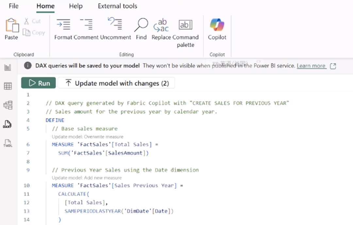Launch Copilot from the ribbon
The width and height of the screenshot is (353, 225).
[x=217, y=29]
